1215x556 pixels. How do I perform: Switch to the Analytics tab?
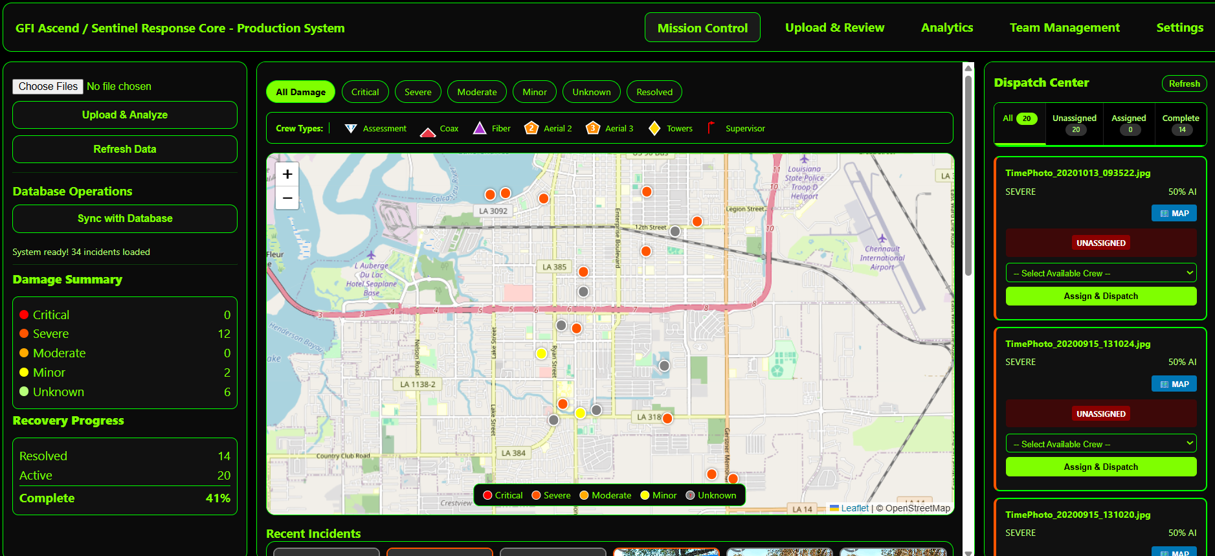click(946, 28)
